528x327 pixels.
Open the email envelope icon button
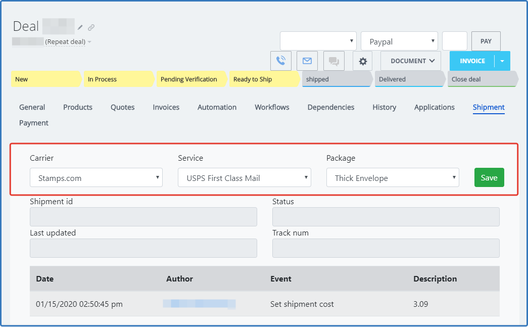pos(307,61)
